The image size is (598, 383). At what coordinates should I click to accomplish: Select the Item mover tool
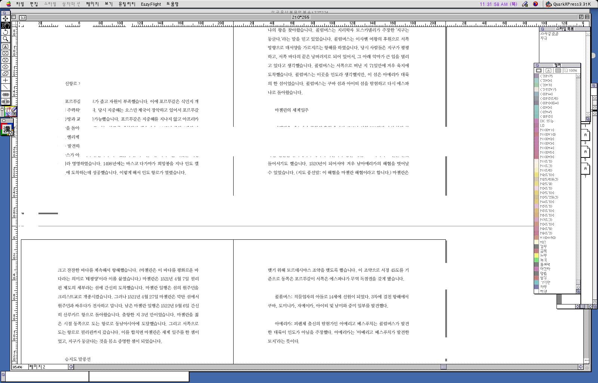(x=5, y=18)
